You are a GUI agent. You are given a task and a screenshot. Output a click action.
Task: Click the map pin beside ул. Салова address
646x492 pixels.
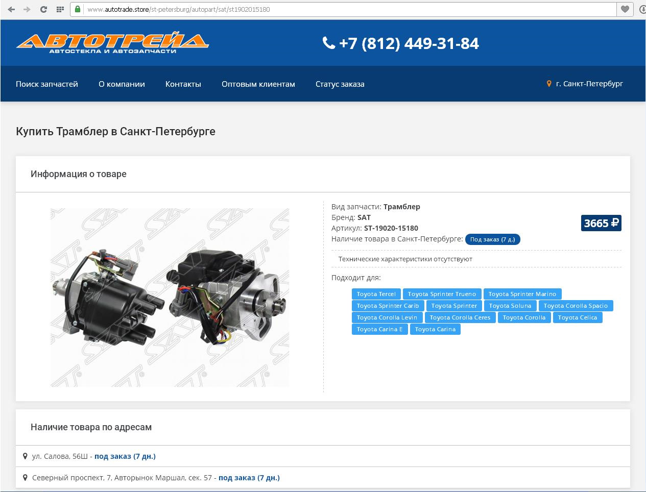pyautogui.click(x=25, y=456)
